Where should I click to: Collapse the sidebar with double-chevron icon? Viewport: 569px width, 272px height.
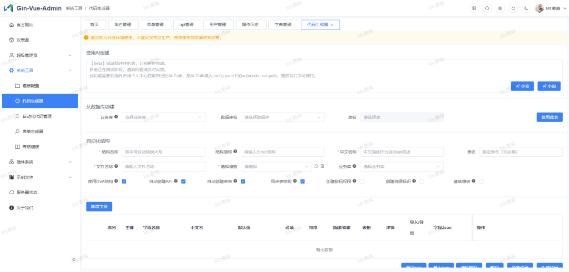point(73,259)
